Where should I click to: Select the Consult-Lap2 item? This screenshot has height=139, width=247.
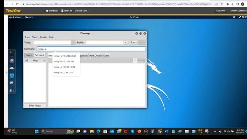(x=81, y=11)
